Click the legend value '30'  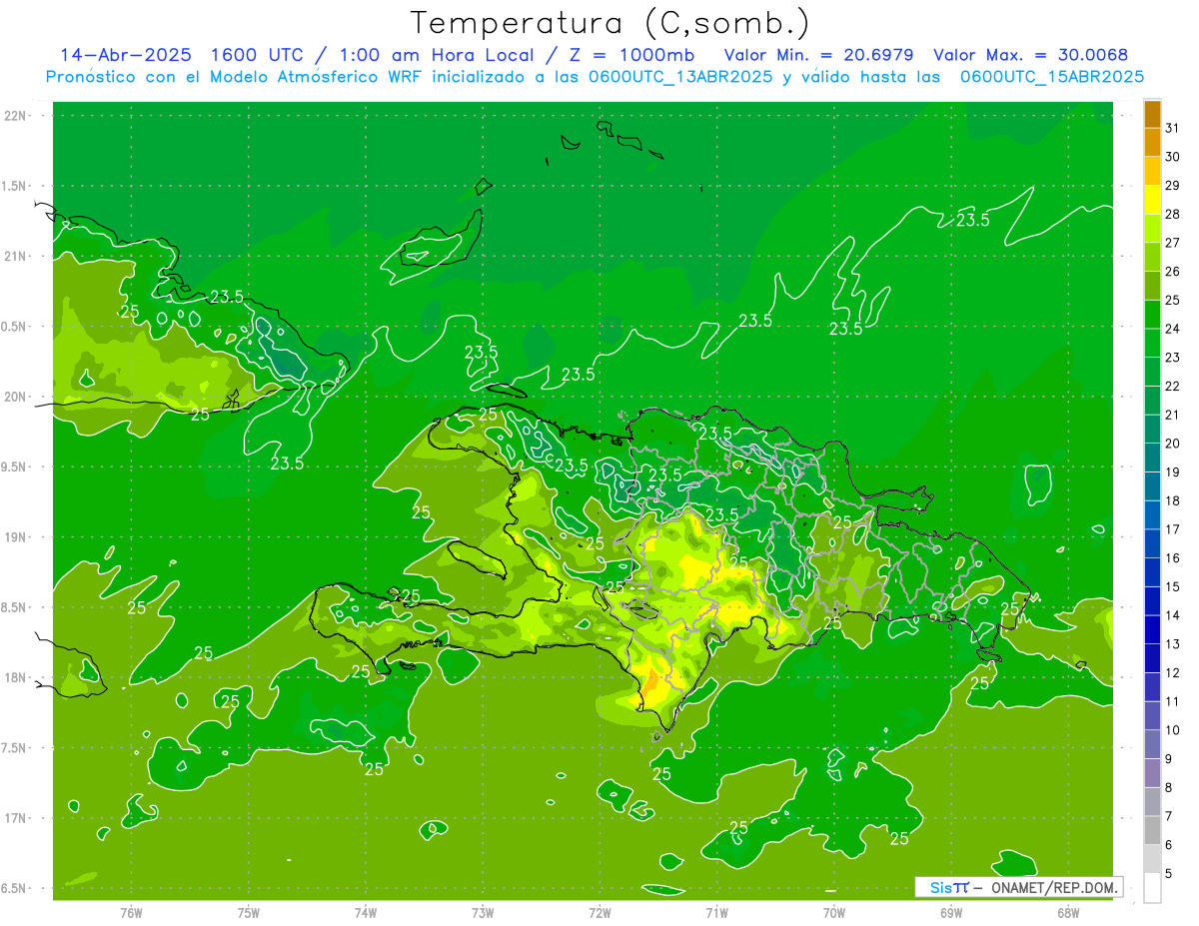click(1173, 157)
